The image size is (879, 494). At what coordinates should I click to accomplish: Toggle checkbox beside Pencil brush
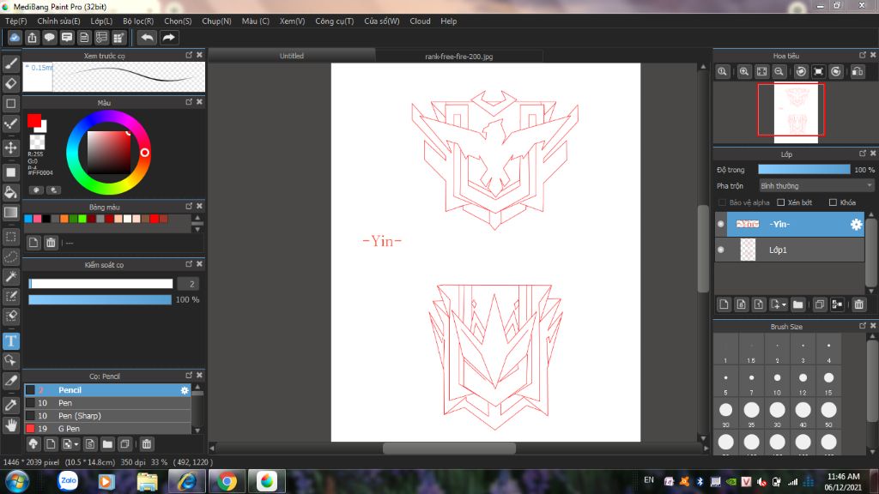(x=30, y=390)
